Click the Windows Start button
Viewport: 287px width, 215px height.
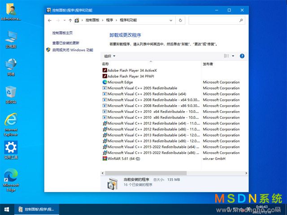click(7, 209)
